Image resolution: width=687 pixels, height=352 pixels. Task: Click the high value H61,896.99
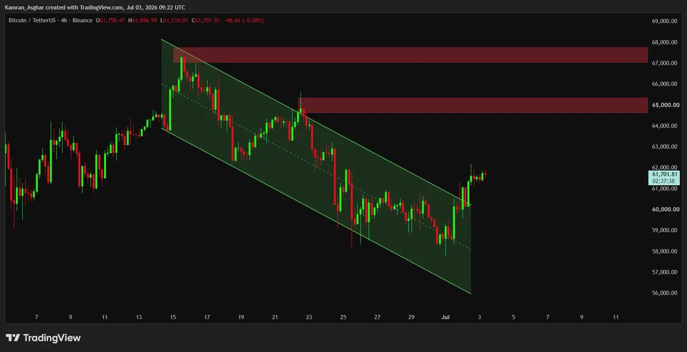(x=143, y=21)
